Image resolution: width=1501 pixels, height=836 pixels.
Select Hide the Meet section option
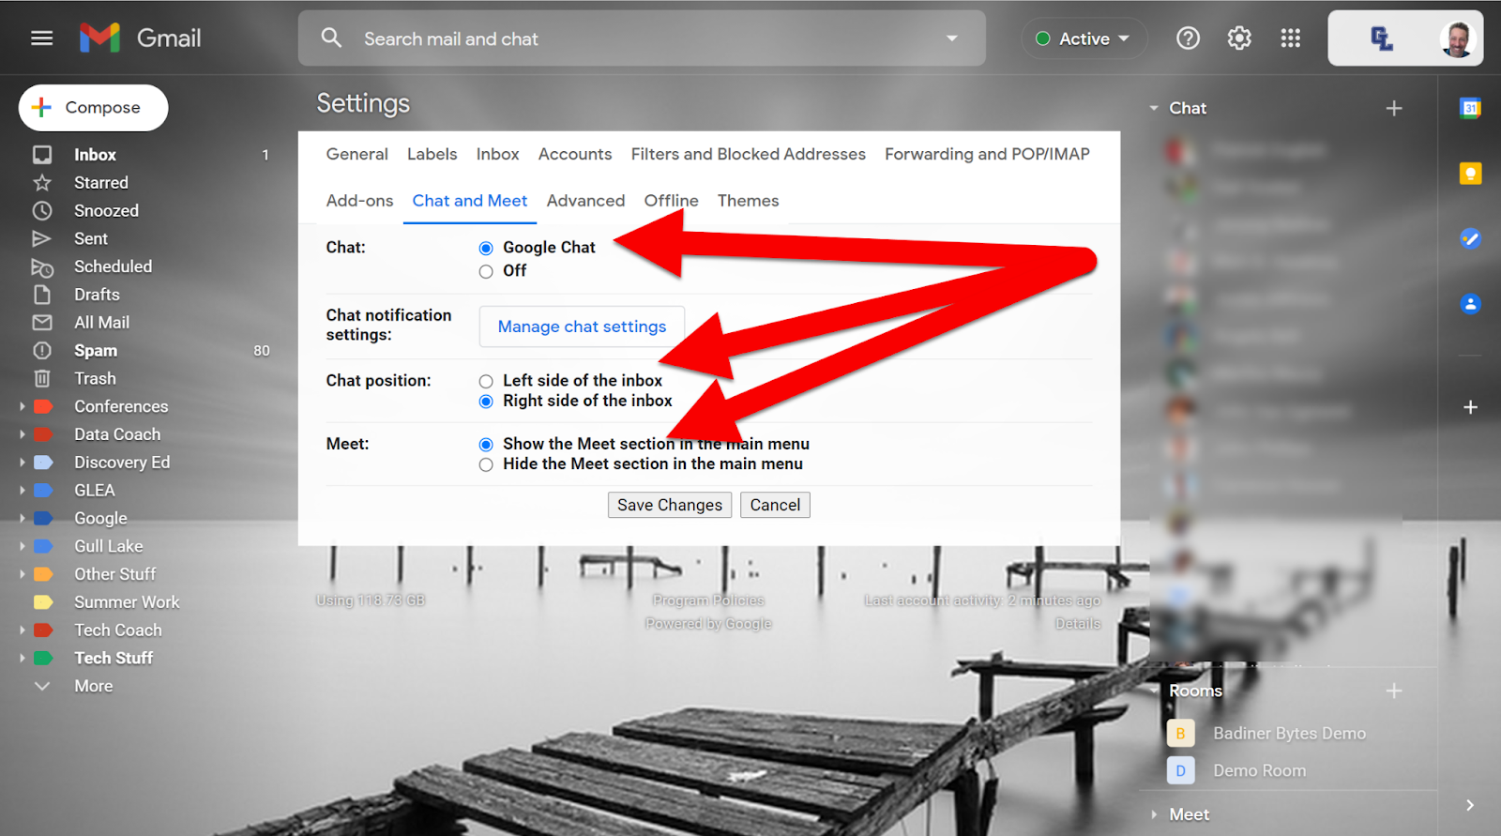tap(486, 465)
